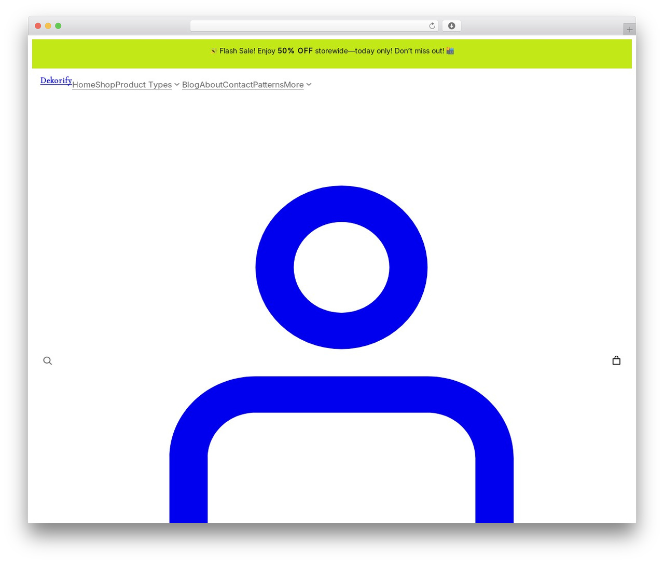Screen dimensions: 664x563
Task: Click the Dekorify site logo link
Action: (x=56, y=81)
